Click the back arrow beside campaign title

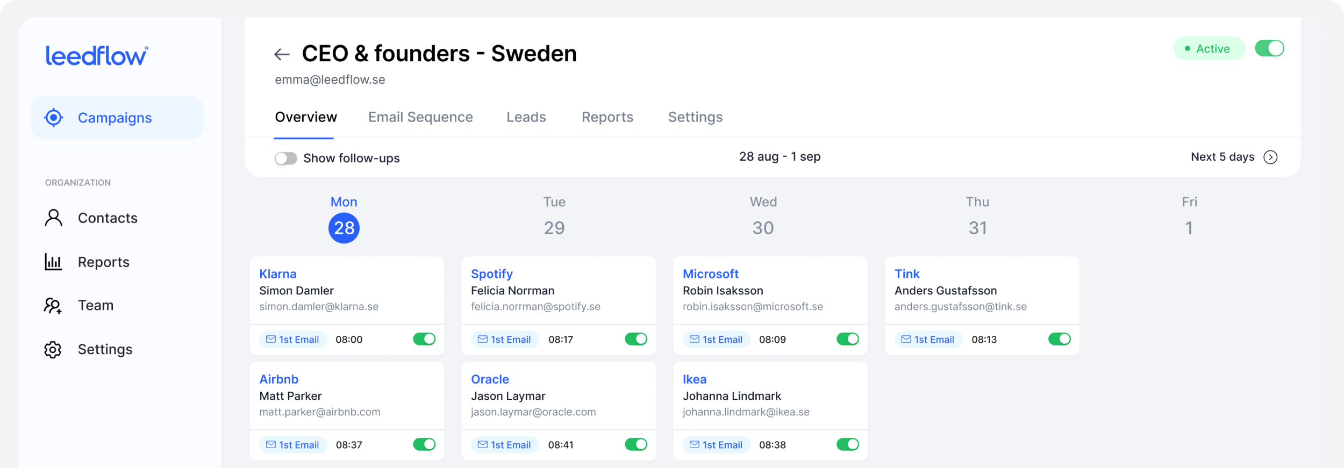tap(282, 54)
